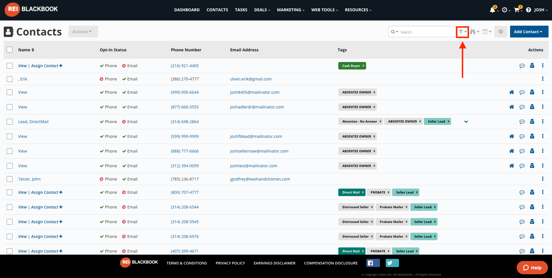Open the notifications bell icon

click(493, 10)
